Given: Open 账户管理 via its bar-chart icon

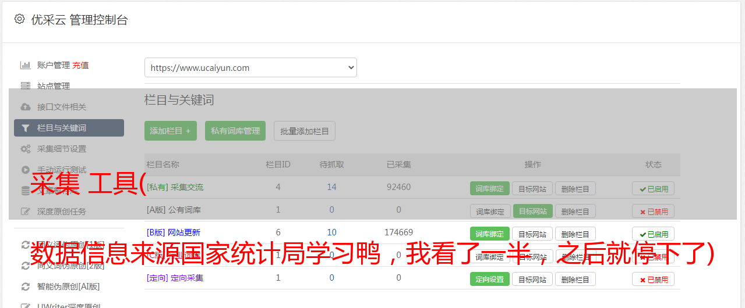Looking at the screenshot, I should click(x=25, y=65).
